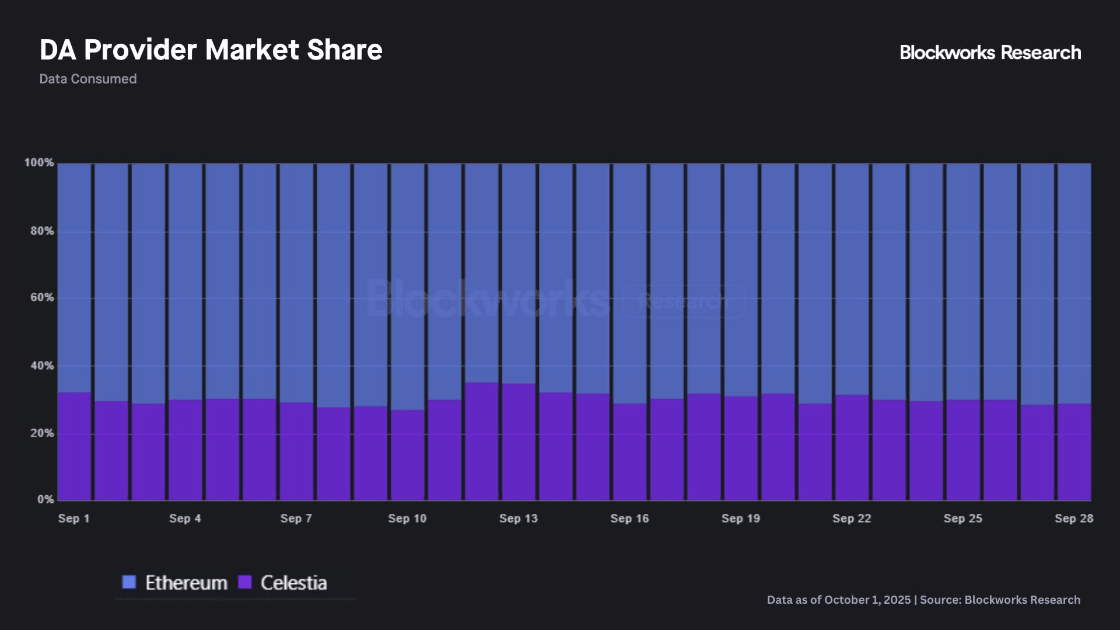Select the blue Ethereum segment of the Sep 1 bar
This screenshot has height=630, width=1120.
tap(75, 278)
